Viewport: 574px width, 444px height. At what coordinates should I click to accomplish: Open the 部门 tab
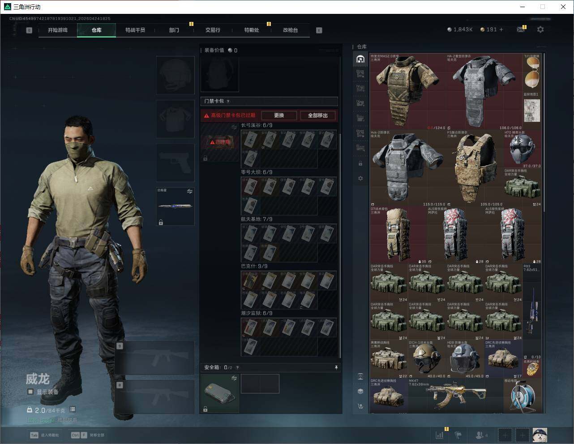[x=174, y=30]
